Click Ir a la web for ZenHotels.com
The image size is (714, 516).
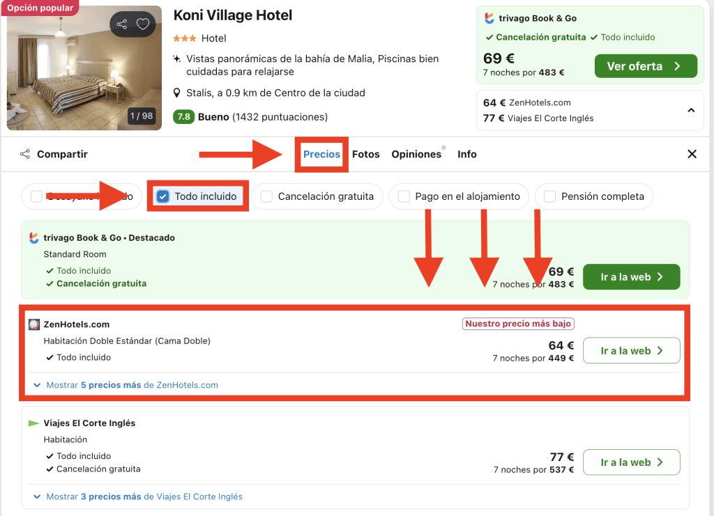(x=631, y=351)
